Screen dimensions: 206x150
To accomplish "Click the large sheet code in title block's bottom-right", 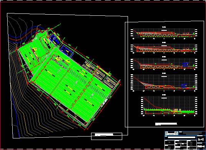I will coord(201,146).
